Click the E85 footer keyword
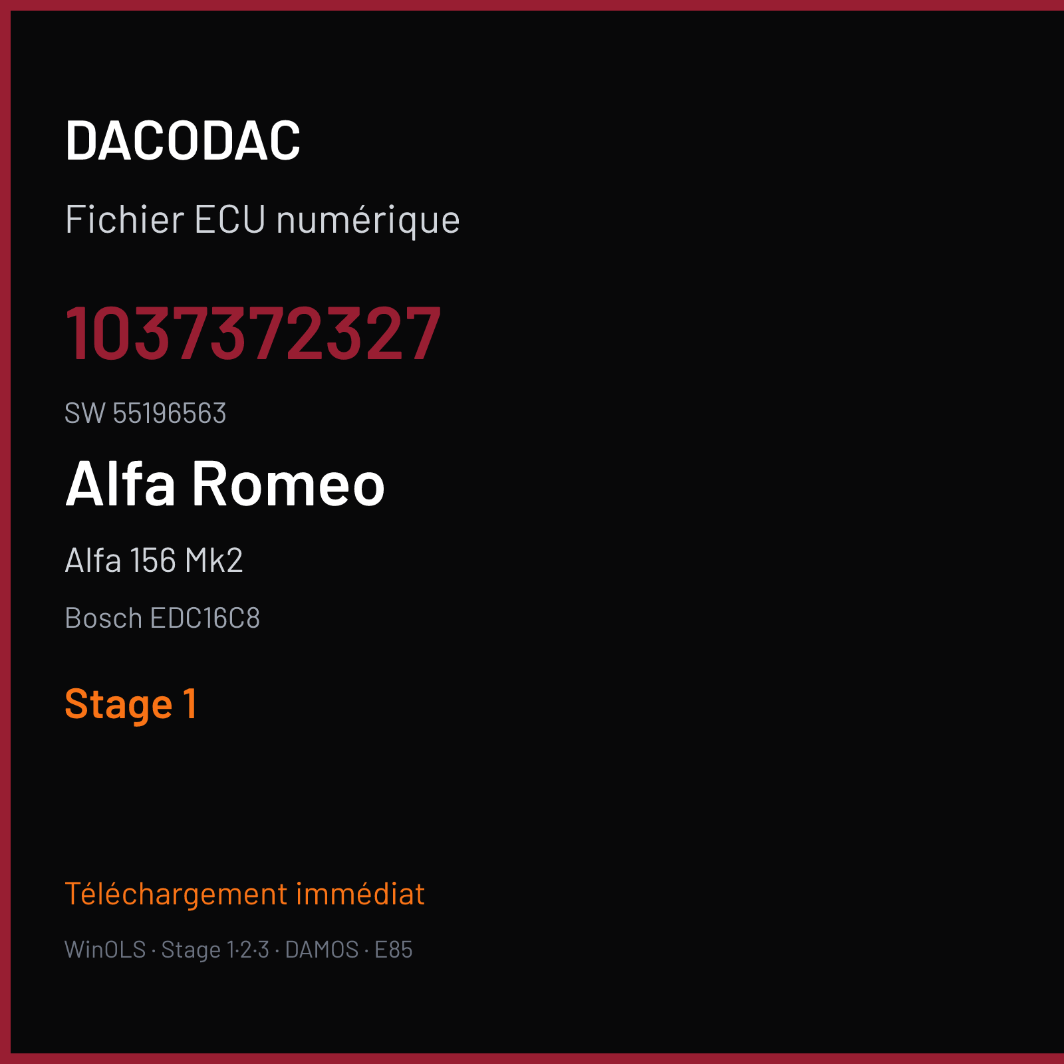The height and width of the screenshot is (1064, 1064). coord(394,950)
